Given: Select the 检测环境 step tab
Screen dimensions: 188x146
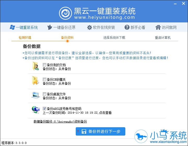Looking at the screenshot, I should tap(25, 38).
